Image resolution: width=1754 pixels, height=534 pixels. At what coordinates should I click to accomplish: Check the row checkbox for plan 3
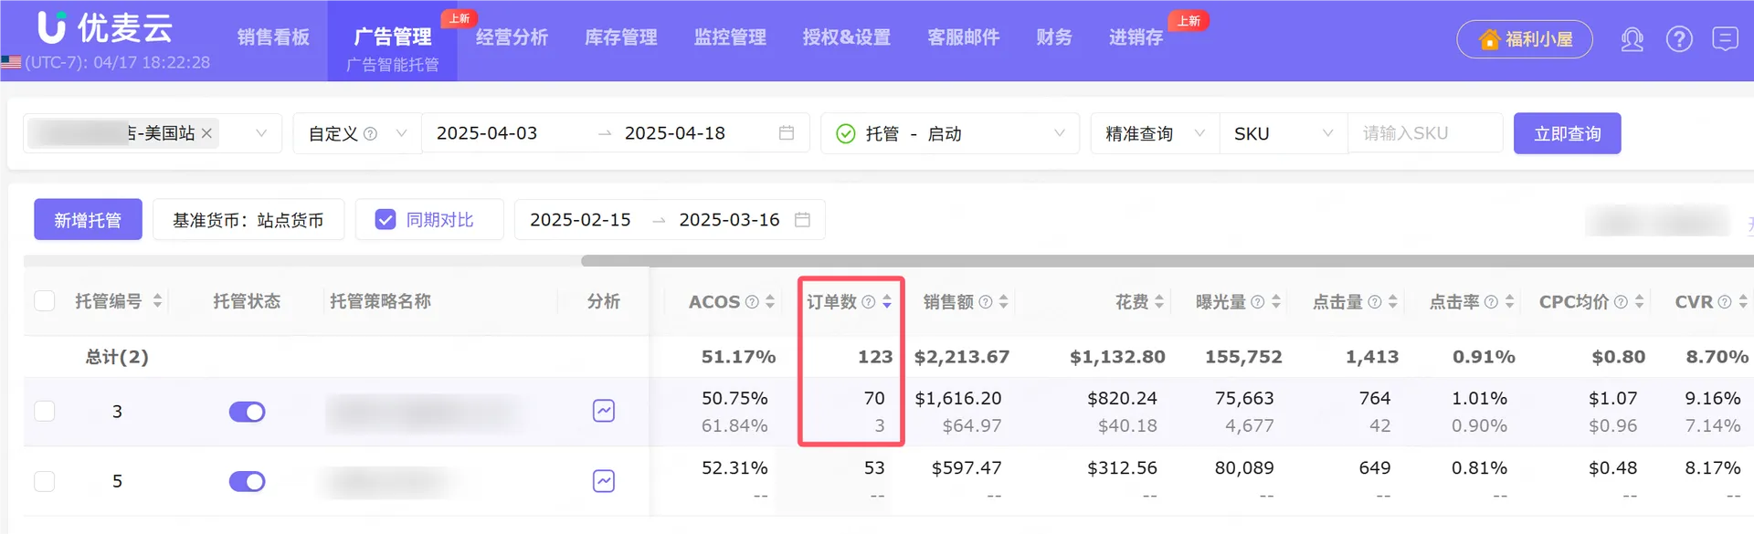coord(45,411)
